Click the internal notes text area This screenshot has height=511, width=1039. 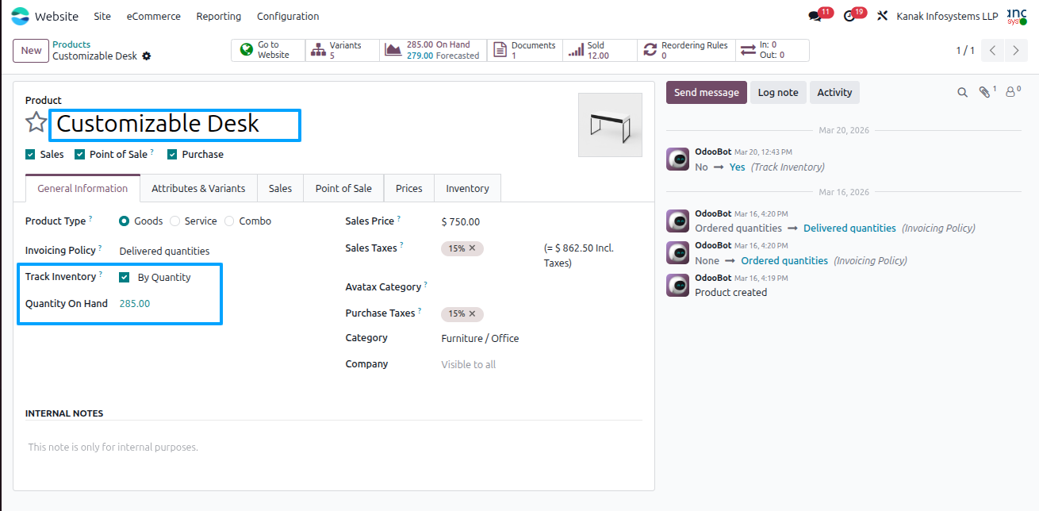(333, 448)
